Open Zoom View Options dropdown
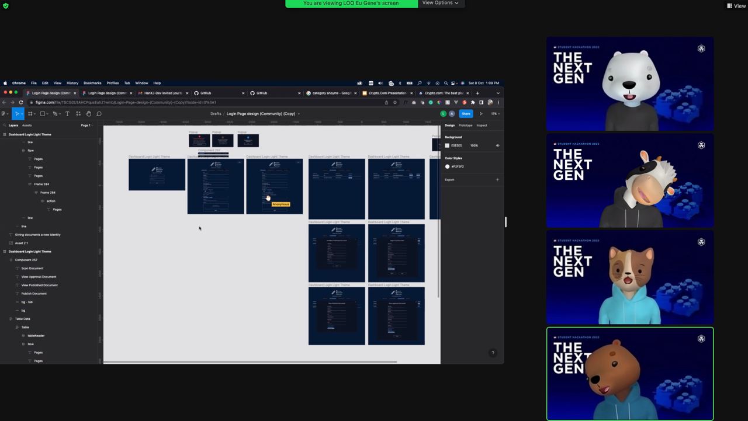Viewport: 748px width, 421px height. [440, 3]
